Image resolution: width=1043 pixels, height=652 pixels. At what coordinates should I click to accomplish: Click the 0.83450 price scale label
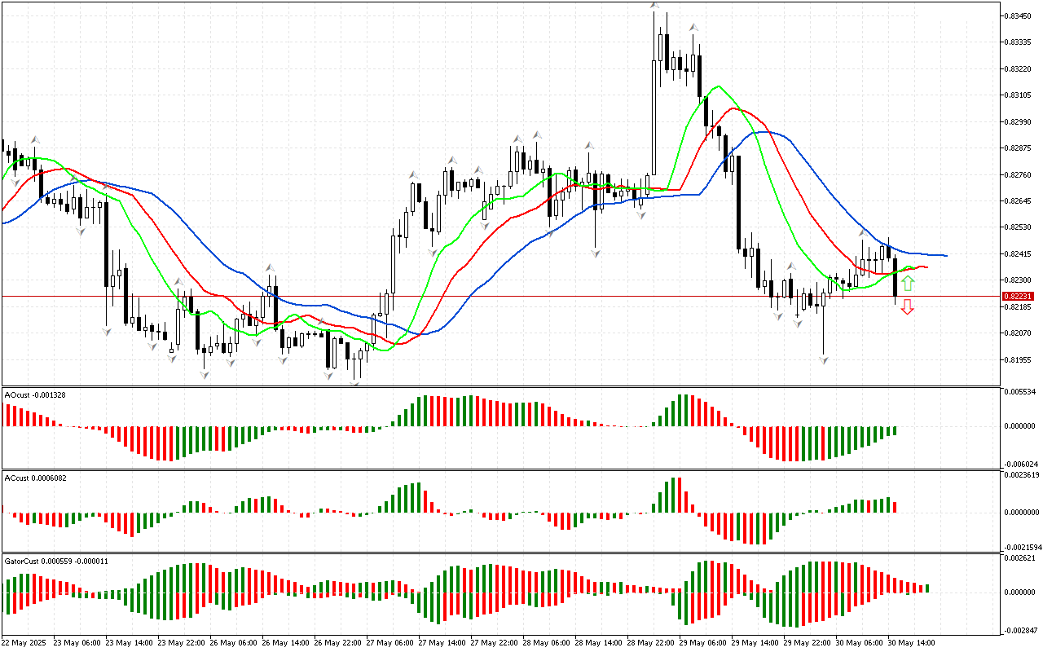click(x=1019, y=15)
